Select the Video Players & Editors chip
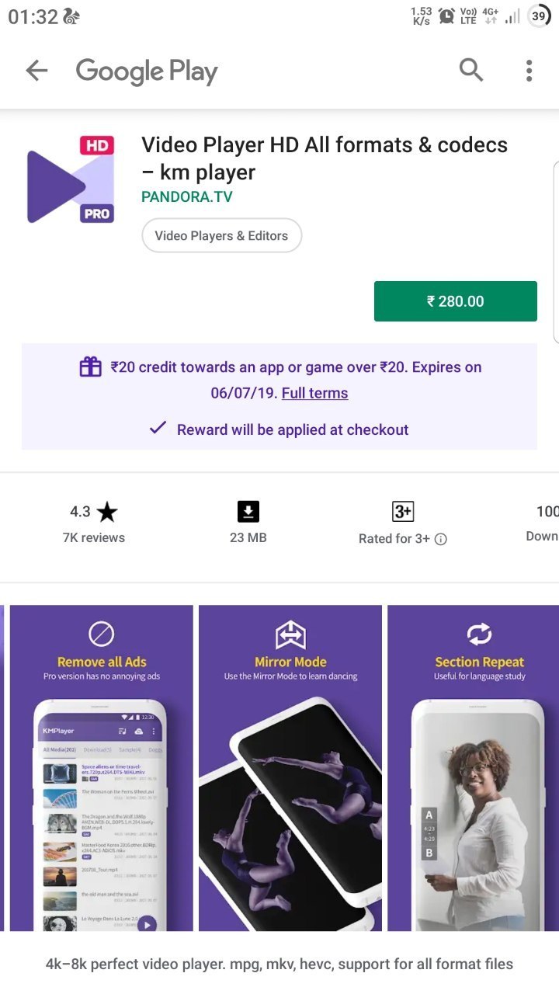Viewport: 559px width, 994px height. click(x=221, y=235)
